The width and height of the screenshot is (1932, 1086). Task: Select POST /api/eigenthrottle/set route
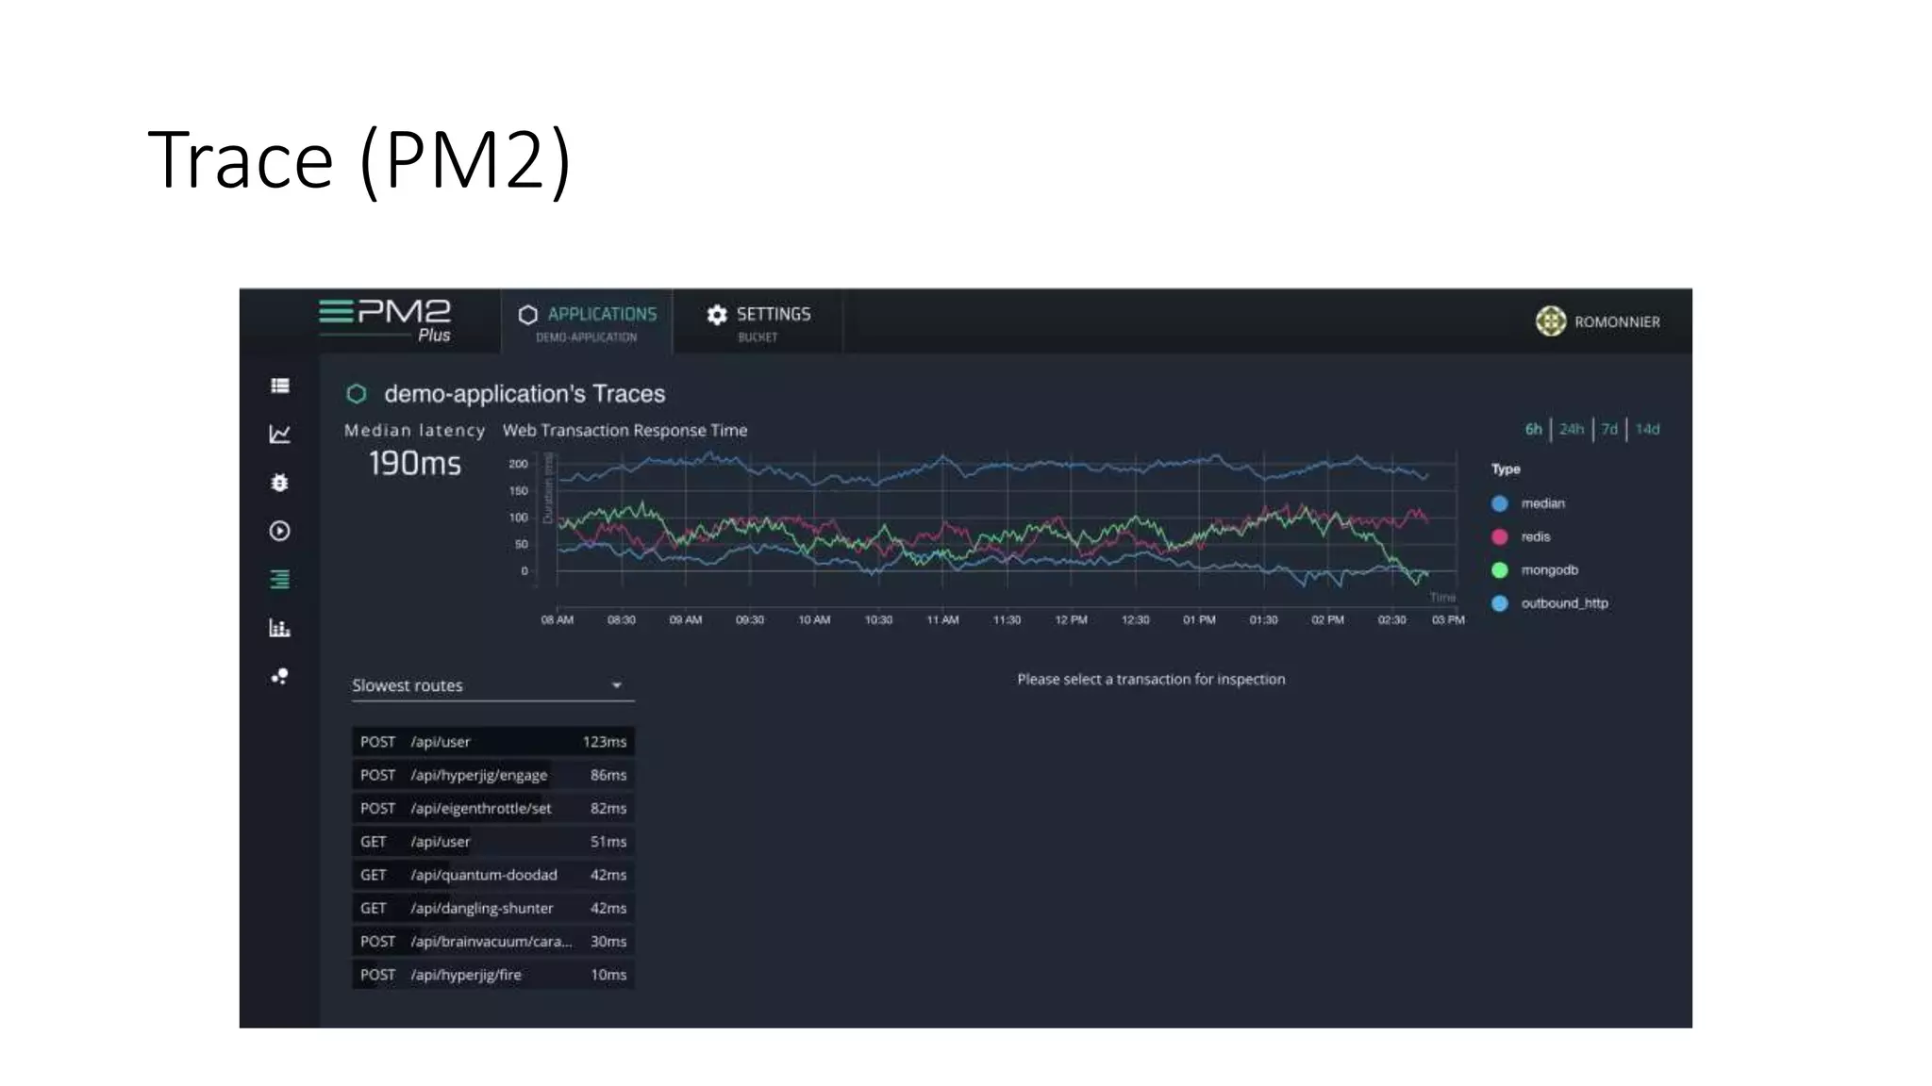(492, 808)
